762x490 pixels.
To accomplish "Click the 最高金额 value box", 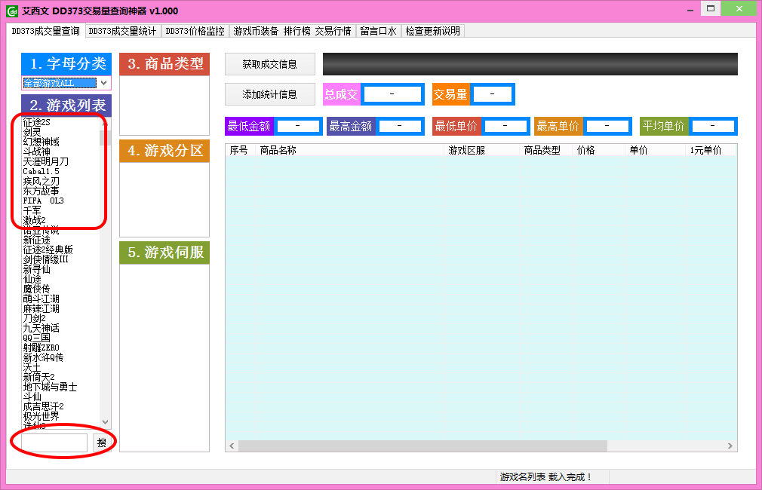I will (x=399, y=126).
